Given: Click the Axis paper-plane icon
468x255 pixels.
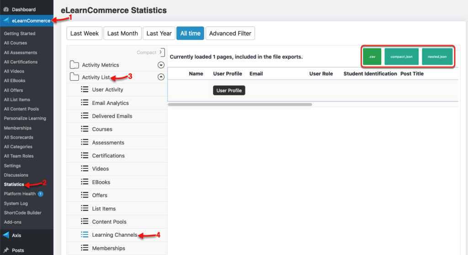Looking at the screenshot, I should pos(6,235).
